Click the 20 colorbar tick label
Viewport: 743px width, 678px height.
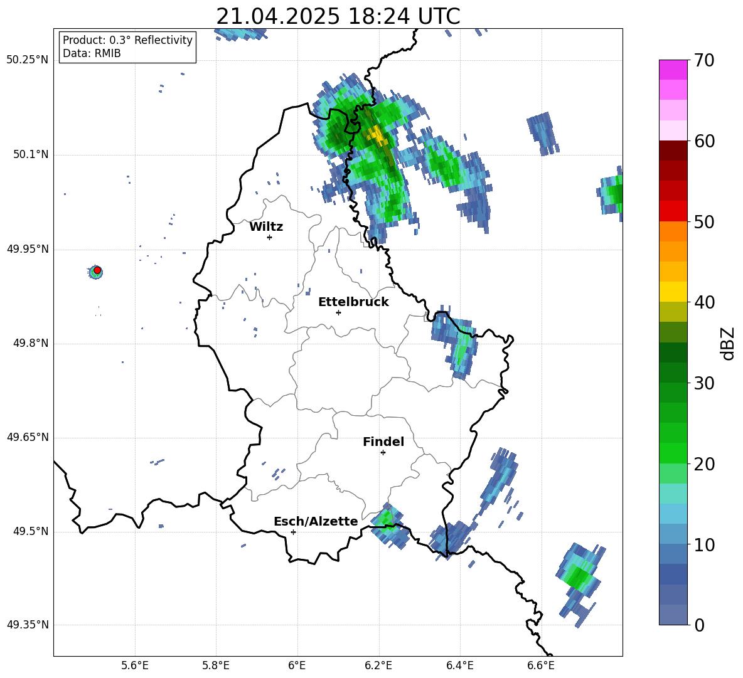click(x=704, y=464)
